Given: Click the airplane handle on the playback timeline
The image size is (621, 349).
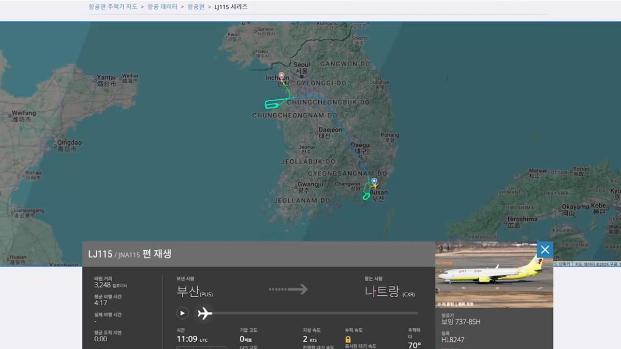Looking at the screenshot, I should pyautogui.click(x=205, y=313).
